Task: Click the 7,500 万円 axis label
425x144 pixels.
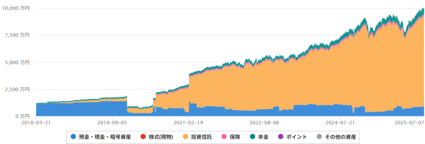Action: (x=17, y=35)
